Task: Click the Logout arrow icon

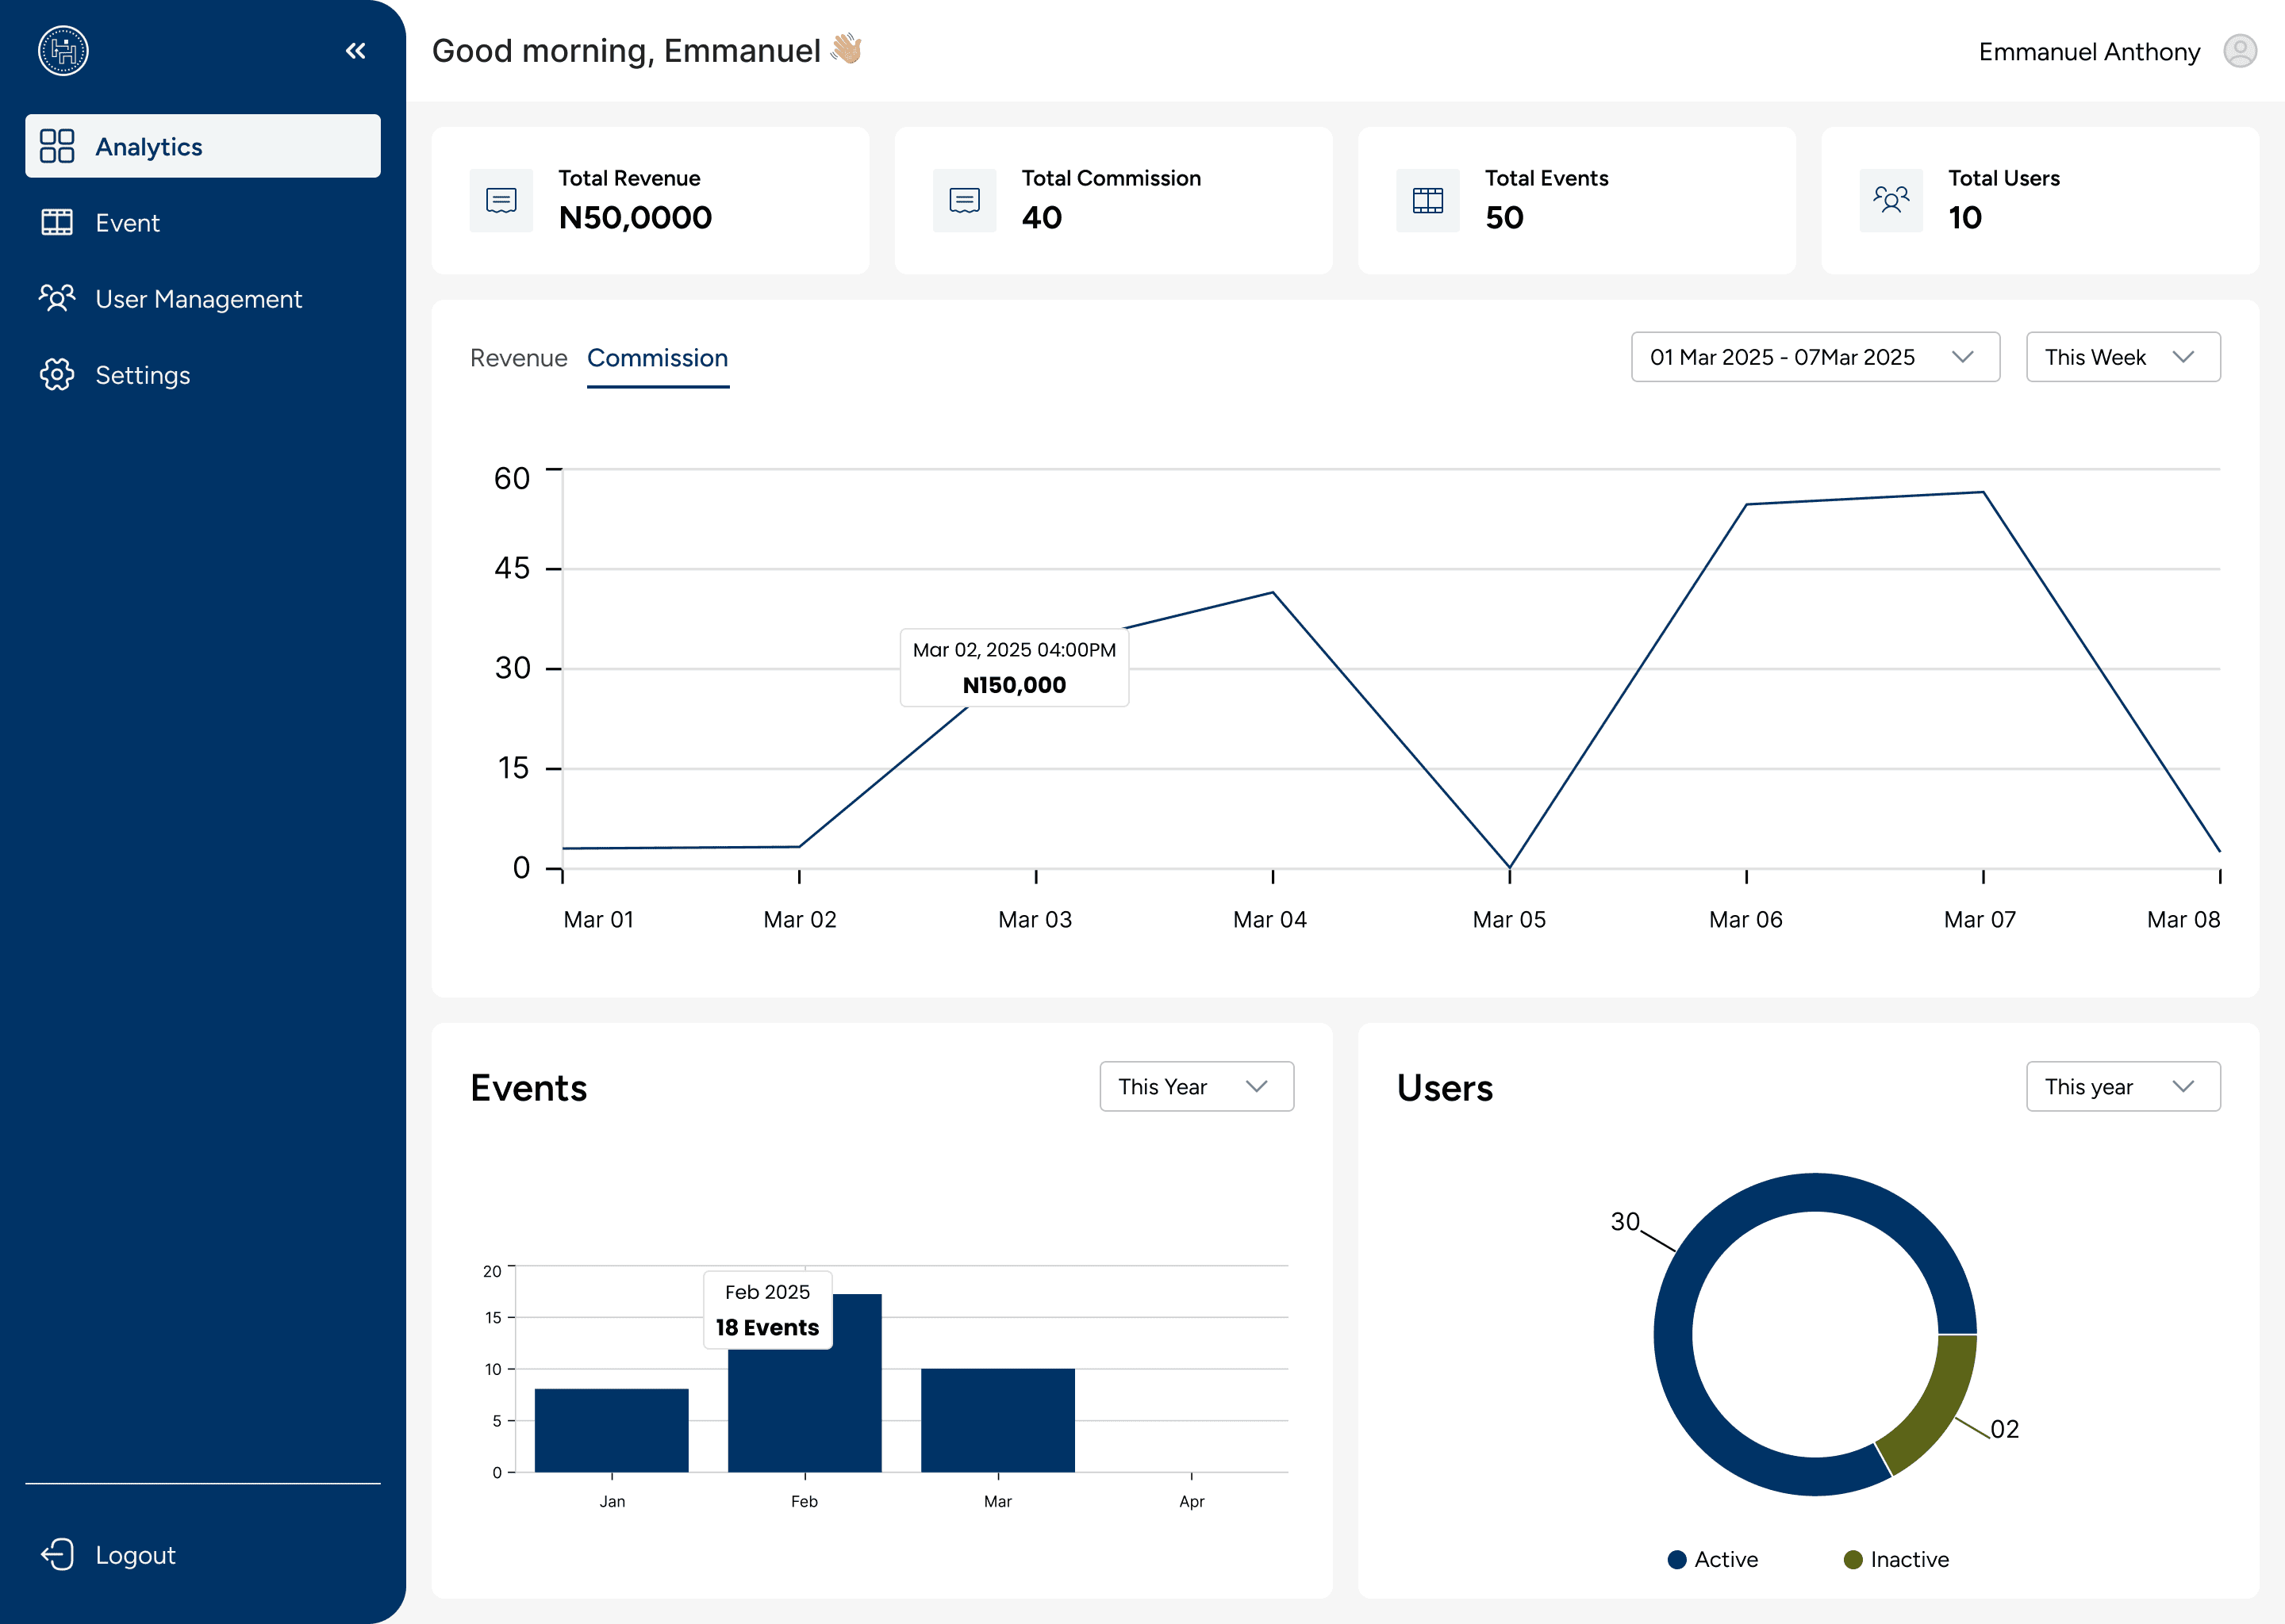Action: tap(57, 1555)
